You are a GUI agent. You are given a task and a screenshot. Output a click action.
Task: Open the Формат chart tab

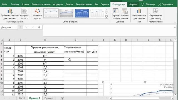tap(133, 4)
